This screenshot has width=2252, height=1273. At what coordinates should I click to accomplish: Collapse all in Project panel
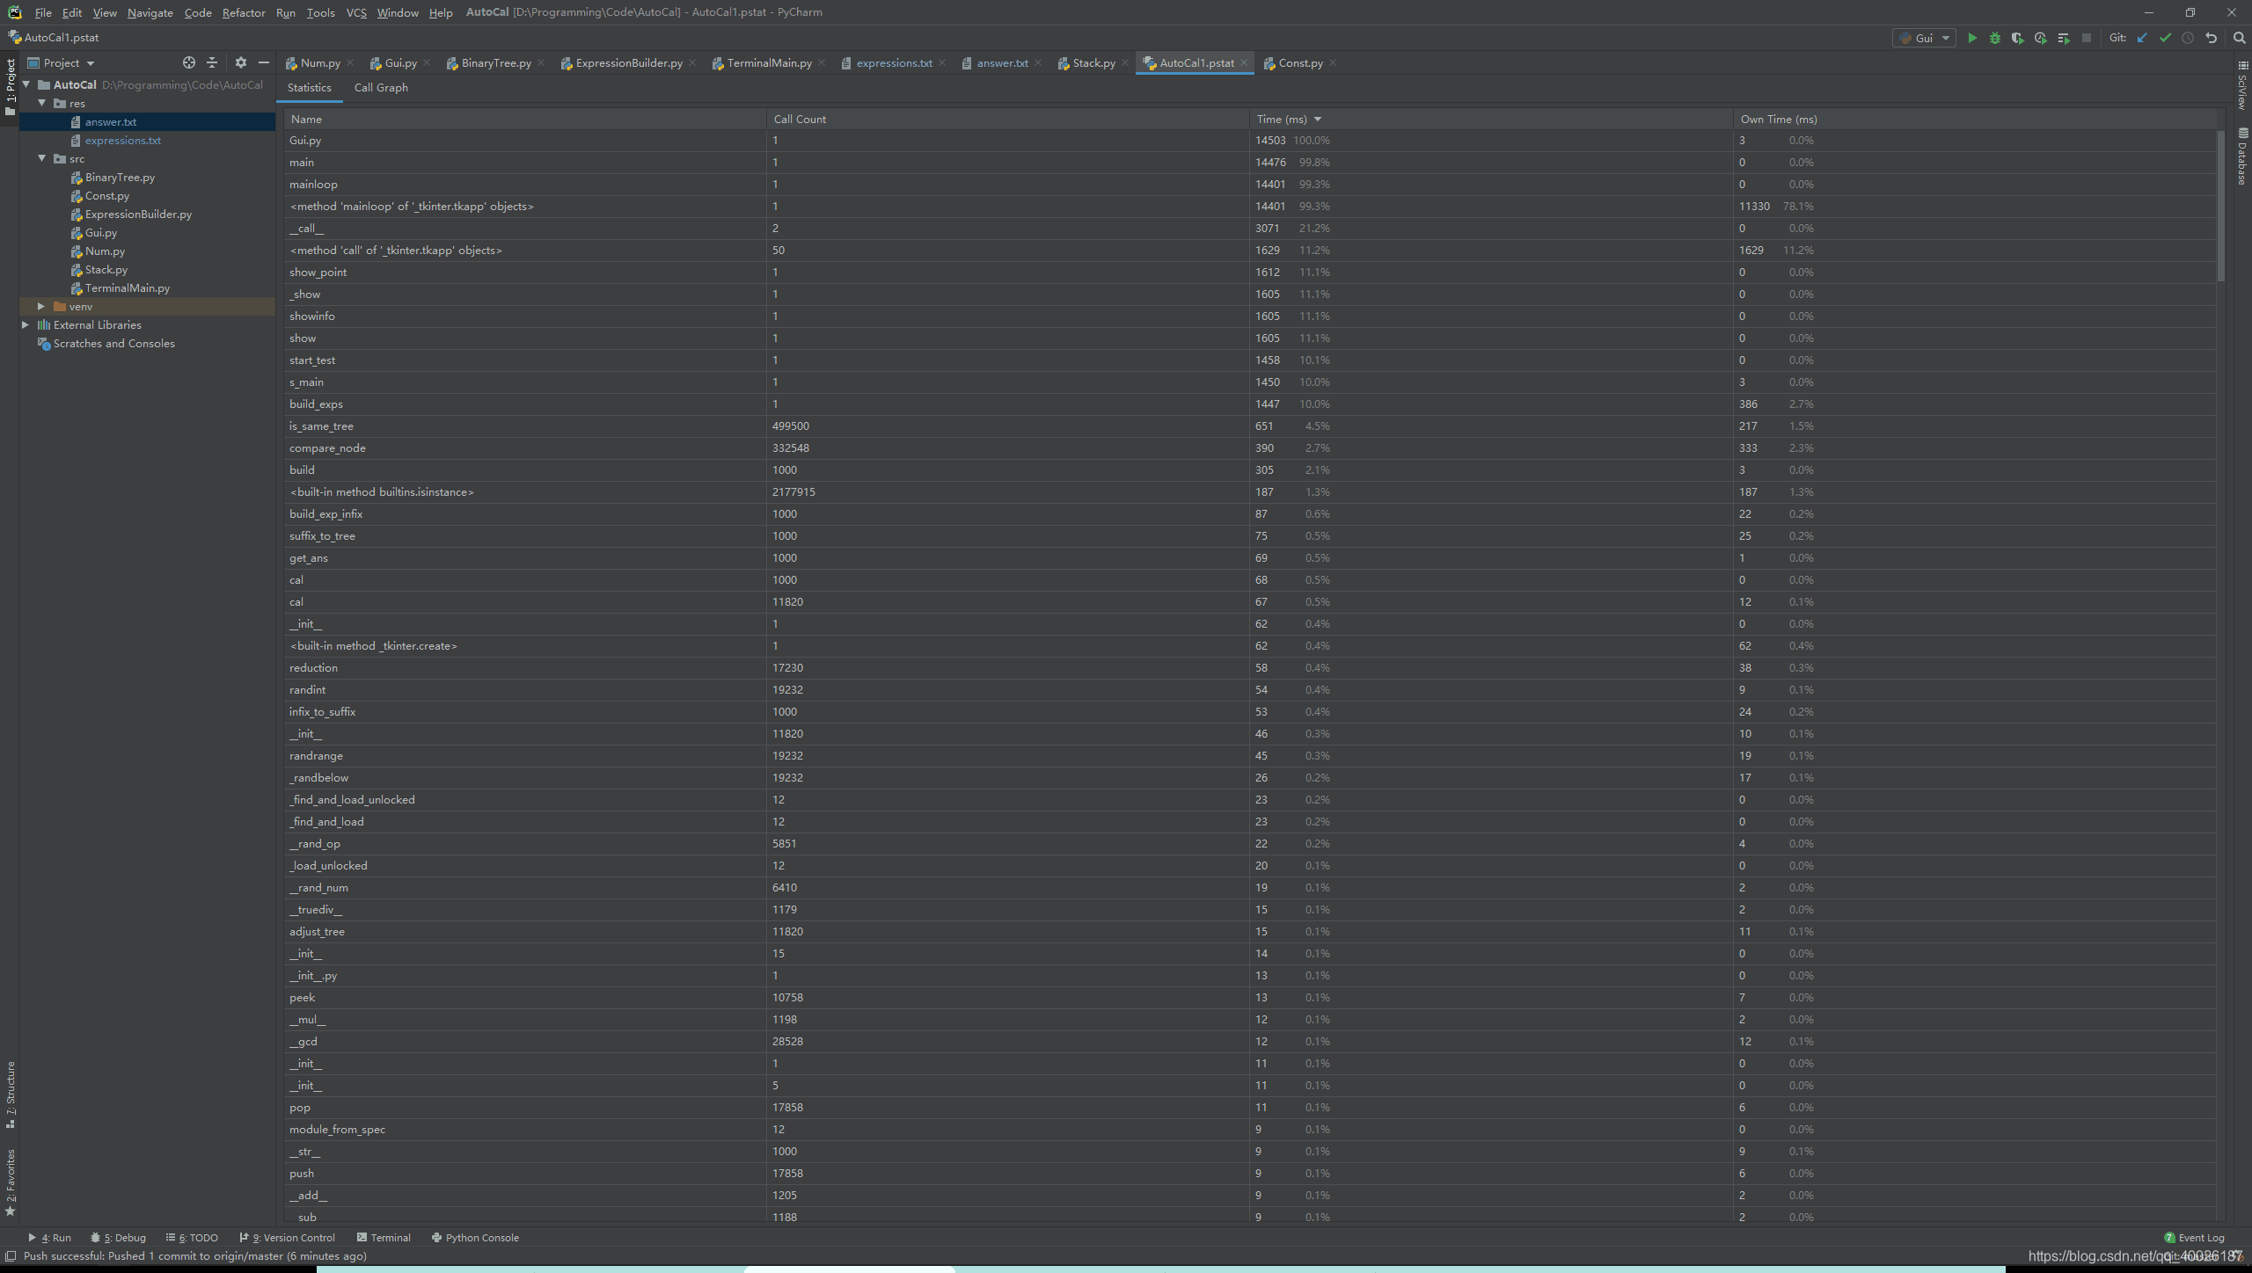(x=212, y=62)
